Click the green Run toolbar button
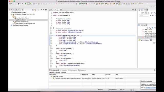The width and height of the screenshot is (164, 92). (80, 4)
